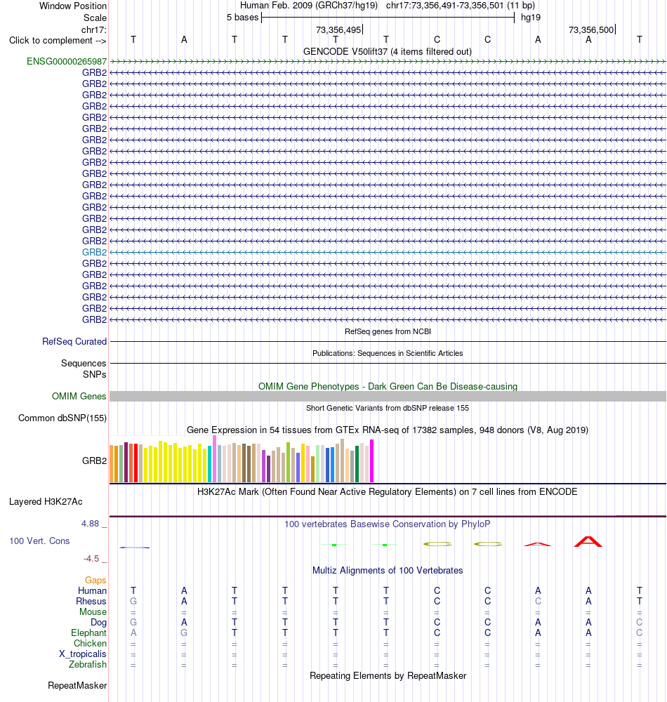This screenshot has width=667, height=702.
Task: Click 'Repeating Elements by RepeatMasker' title
Action: click(388, 675)
